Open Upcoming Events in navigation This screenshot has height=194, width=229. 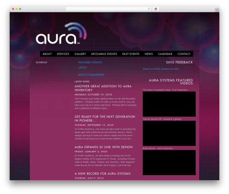tap(104, 54)
